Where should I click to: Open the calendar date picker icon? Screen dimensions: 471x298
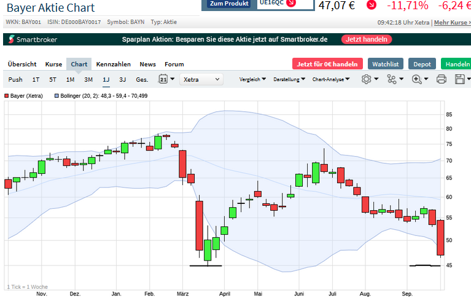[163, 79]
